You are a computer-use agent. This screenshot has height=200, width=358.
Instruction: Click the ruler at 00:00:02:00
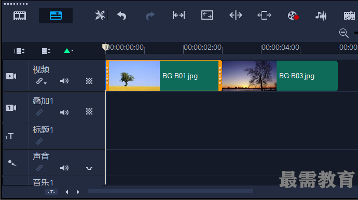pyautogui.click(x=202, y=48)
